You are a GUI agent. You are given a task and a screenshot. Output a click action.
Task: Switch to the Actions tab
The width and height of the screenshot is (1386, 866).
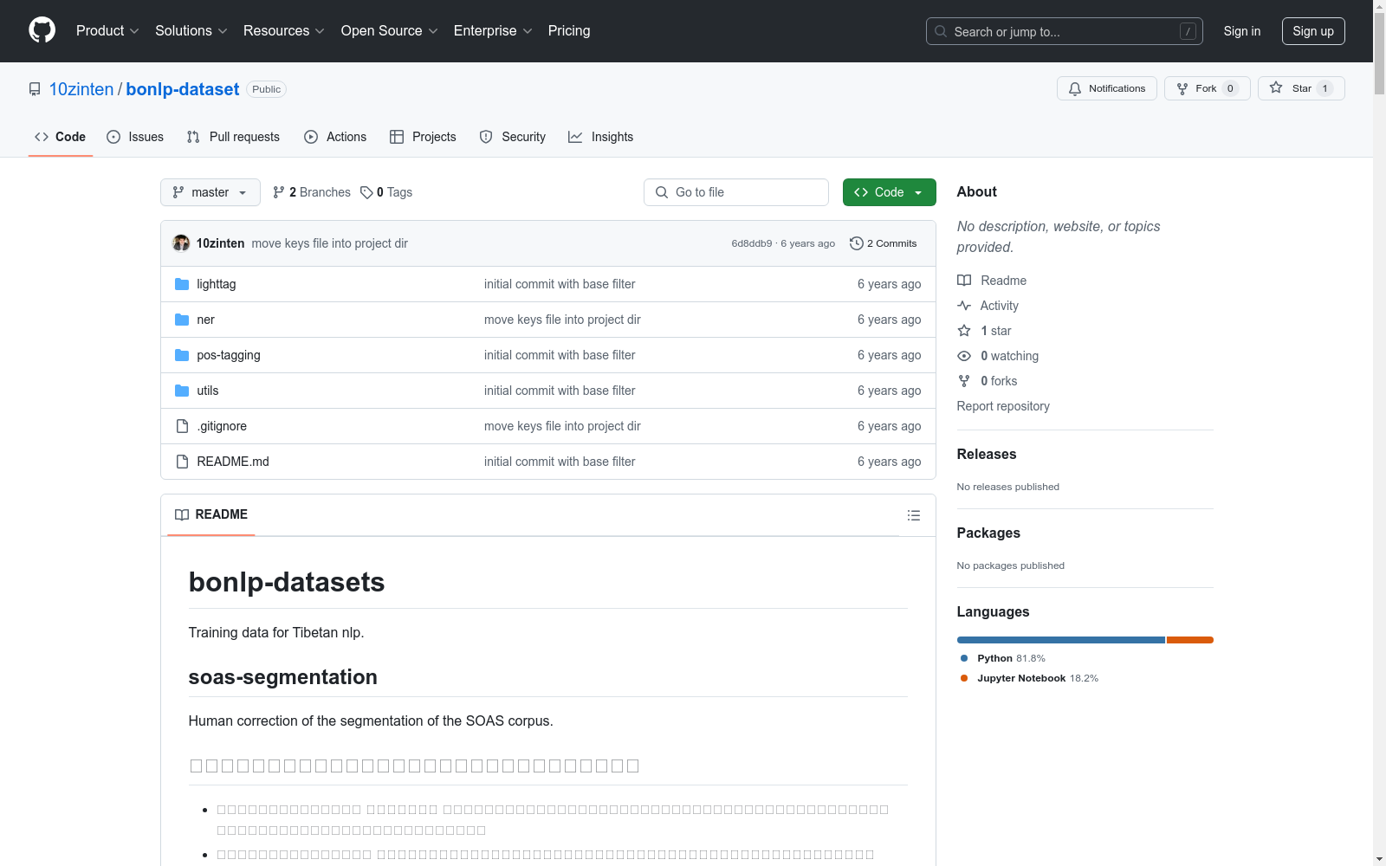[335, 137]
